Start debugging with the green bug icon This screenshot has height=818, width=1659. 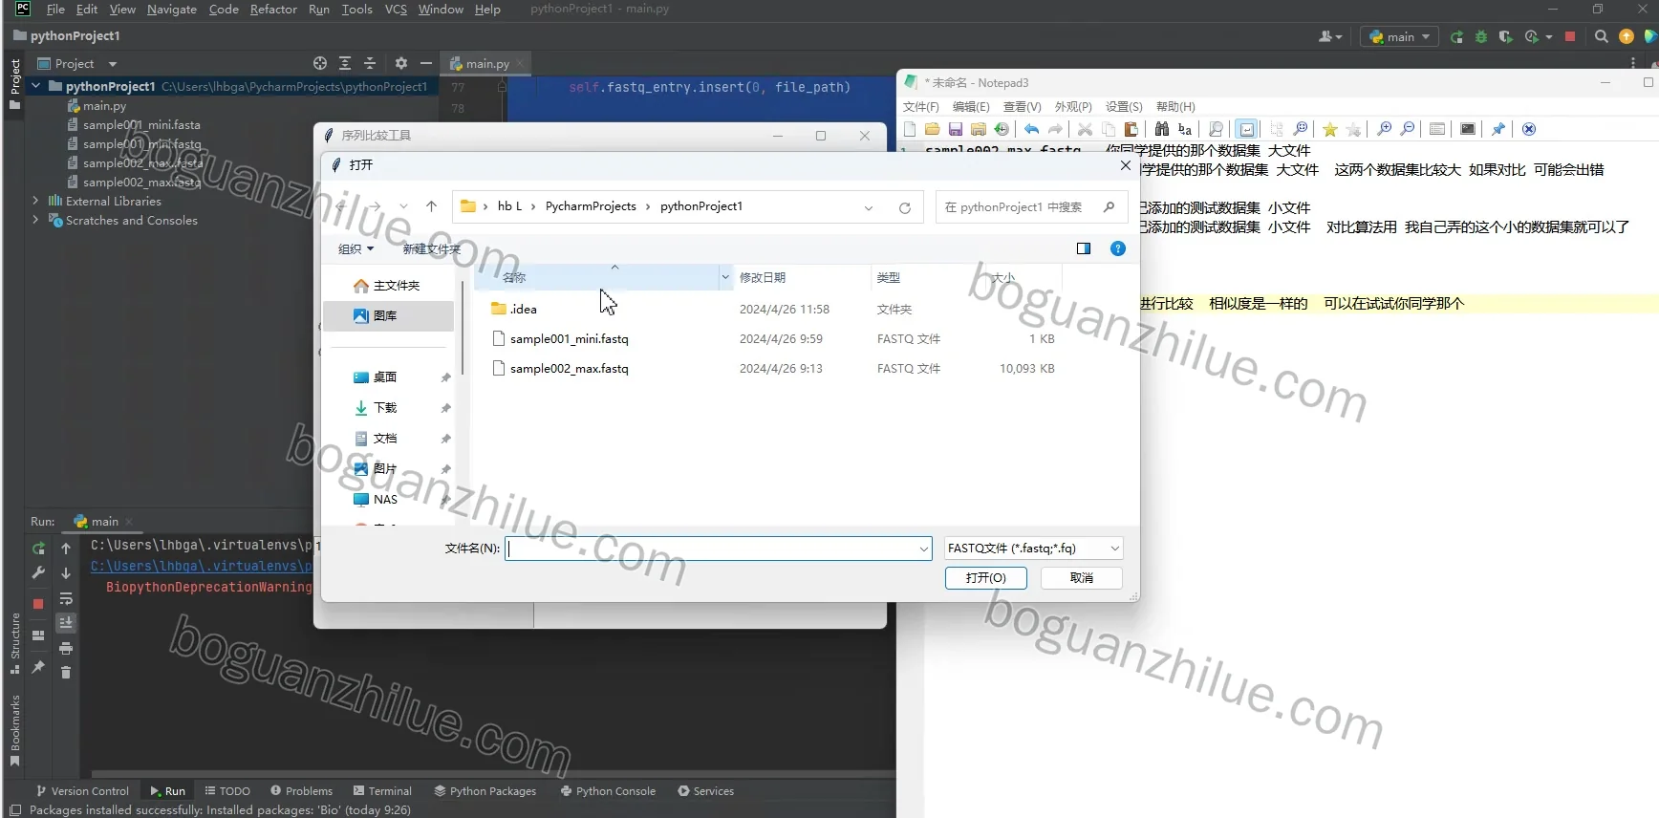[1481, 37]
